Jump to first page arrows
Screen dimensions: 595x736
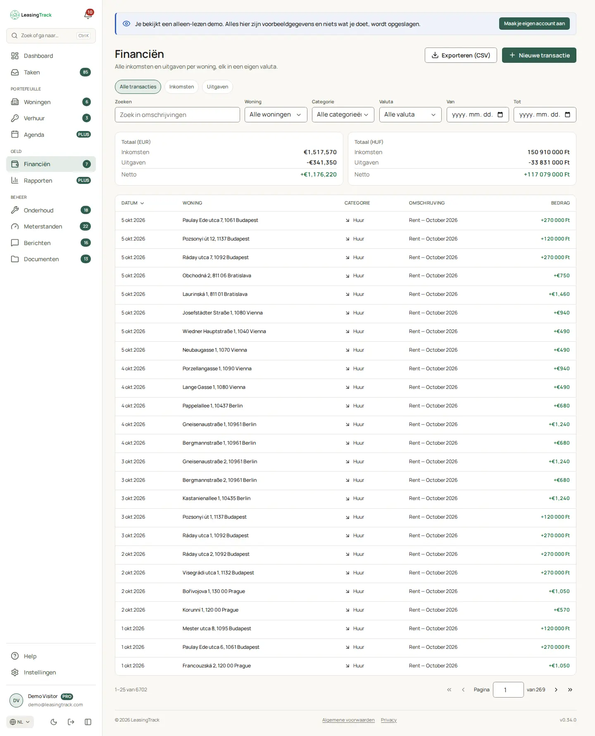(449, 690)
